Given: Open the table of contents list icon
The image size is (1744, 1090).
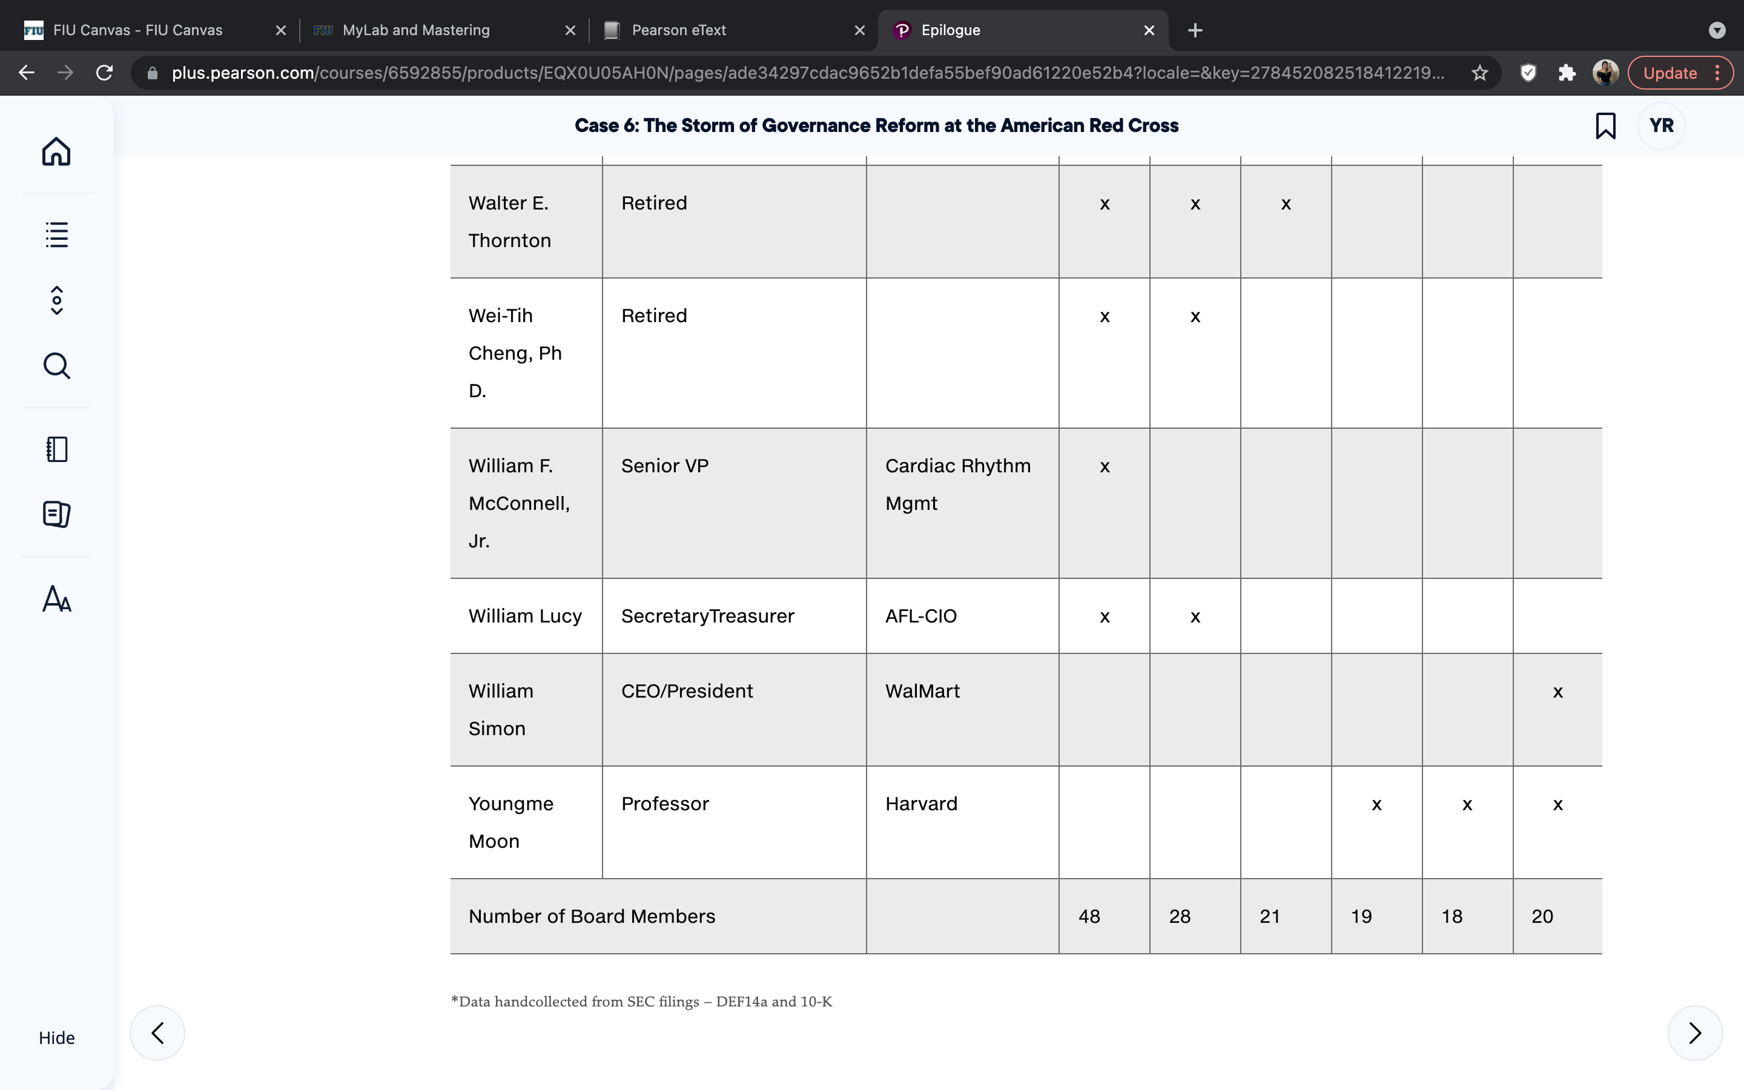Looking at the screenshot, I should (56, 234).
